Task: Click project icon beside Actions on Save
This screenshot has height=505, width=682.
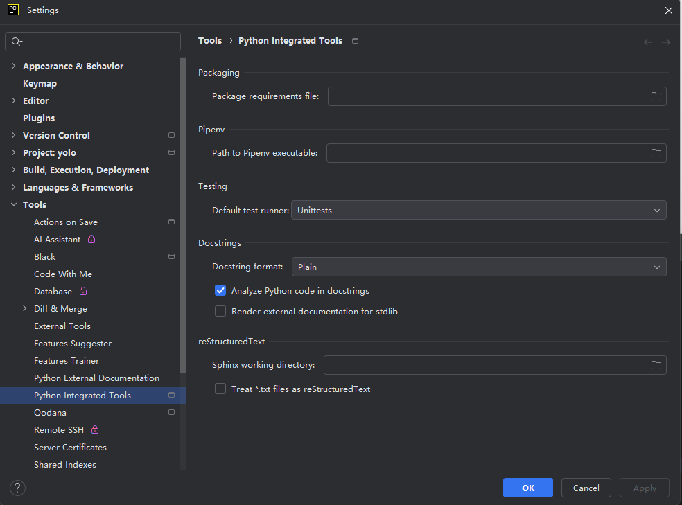Action: (171, 222)
